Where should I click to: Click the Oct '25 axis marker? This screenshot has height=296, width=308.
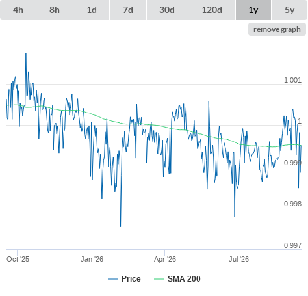(18, 259)
